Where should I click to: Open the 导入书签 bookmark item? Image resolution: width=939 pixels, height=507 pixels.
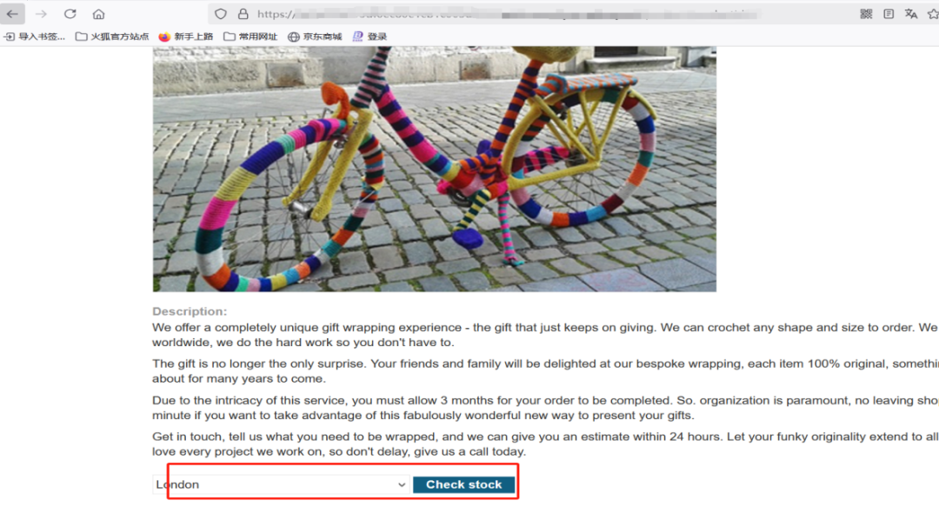[x=35, y=37]
